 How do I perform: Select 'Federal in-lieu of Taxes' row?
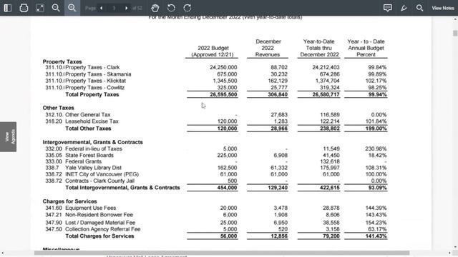(94, 149)
